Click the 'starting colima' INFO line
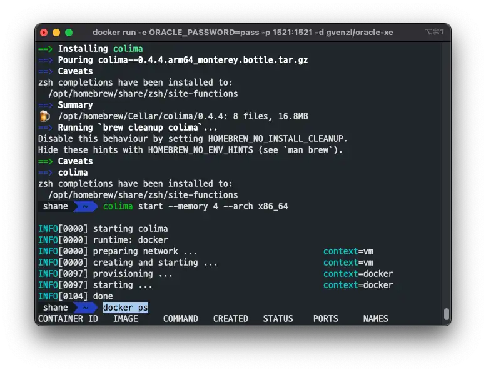This screenshot has height=372, width=486. pos(103,229)
